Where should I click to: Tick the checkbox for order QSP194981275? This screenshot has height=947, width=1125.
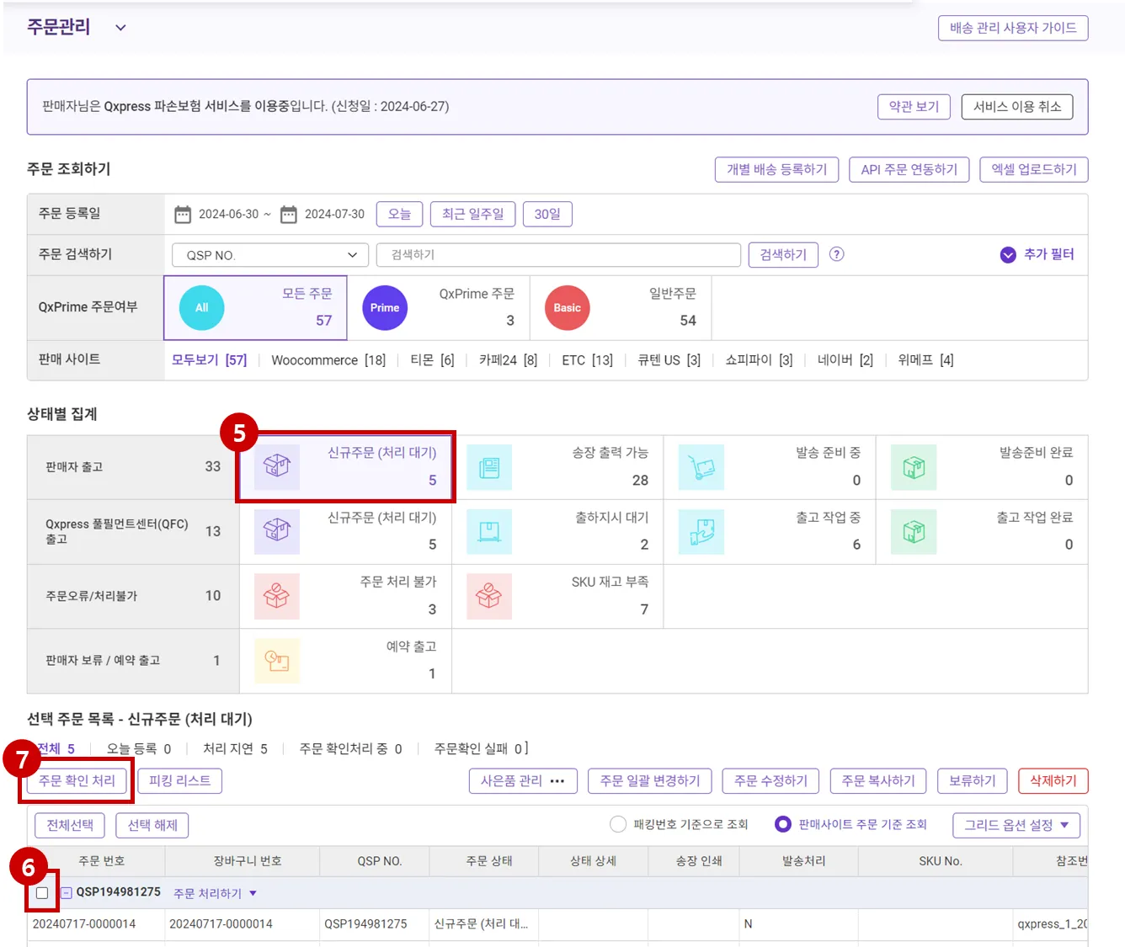click(x=42, y=893)
